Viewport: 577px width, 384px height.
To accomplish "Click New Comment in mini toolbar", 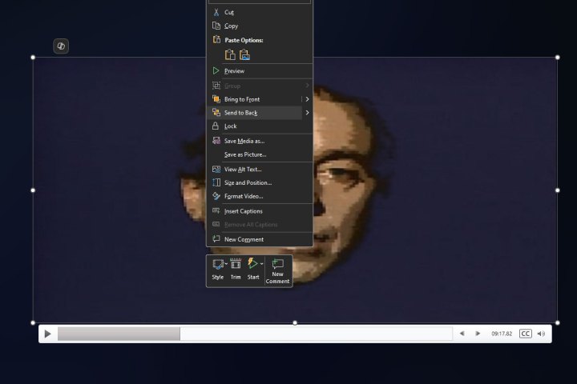I will [x=277, y=270].
